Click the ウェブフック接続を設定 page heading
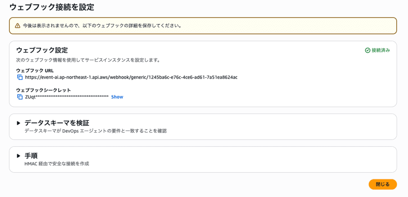The height and width of the screenshot is (197, 408). tap(52, 7)
